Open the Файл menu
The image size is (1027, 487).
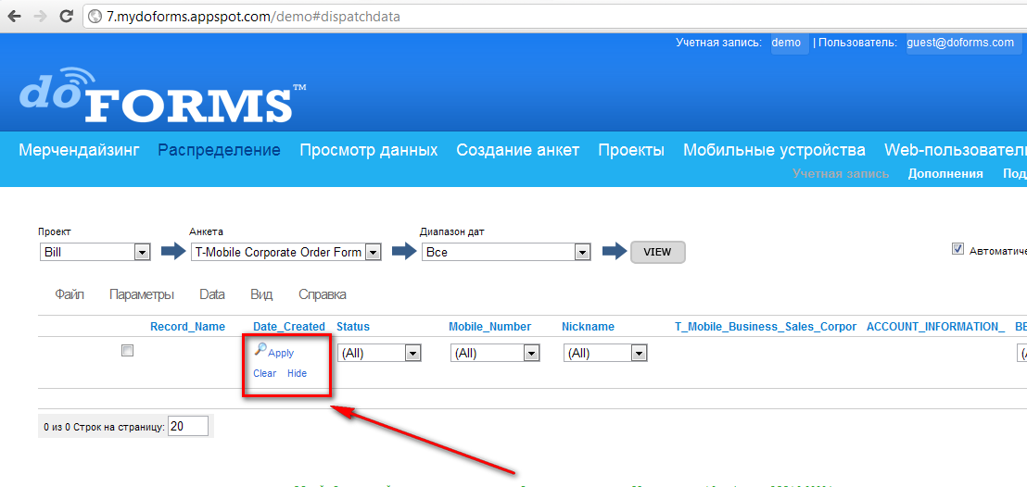click(70, 294)
